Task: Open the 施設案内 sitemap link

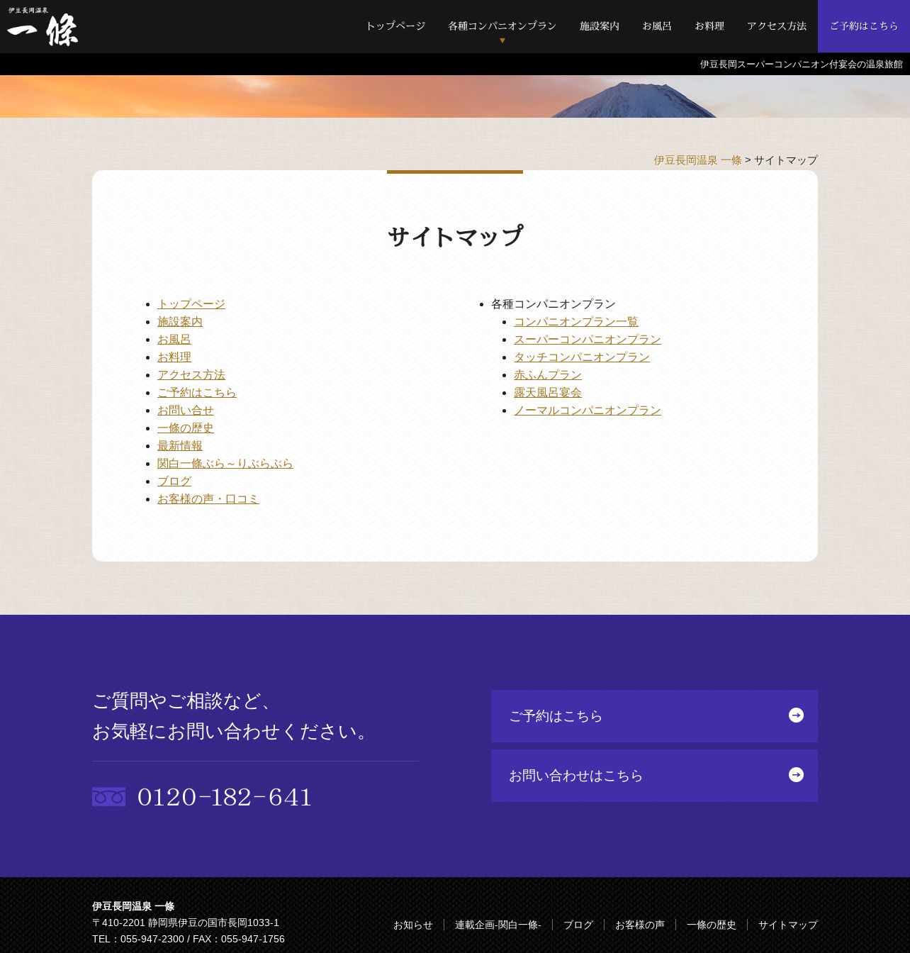Action: pyautogui.click(x=180, y=321)
